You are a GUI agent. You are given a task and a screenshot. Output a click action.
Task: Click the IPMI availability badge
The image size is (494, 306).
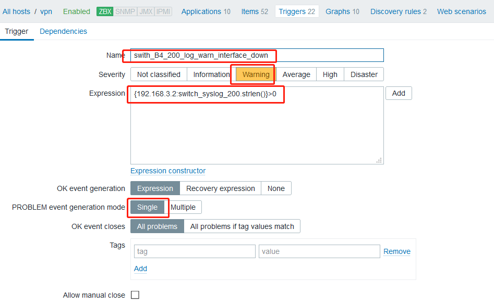point(163,11)
